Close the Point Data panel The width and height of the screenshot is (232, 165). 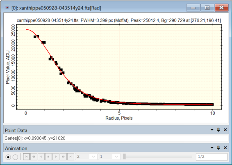coord(225,130)
